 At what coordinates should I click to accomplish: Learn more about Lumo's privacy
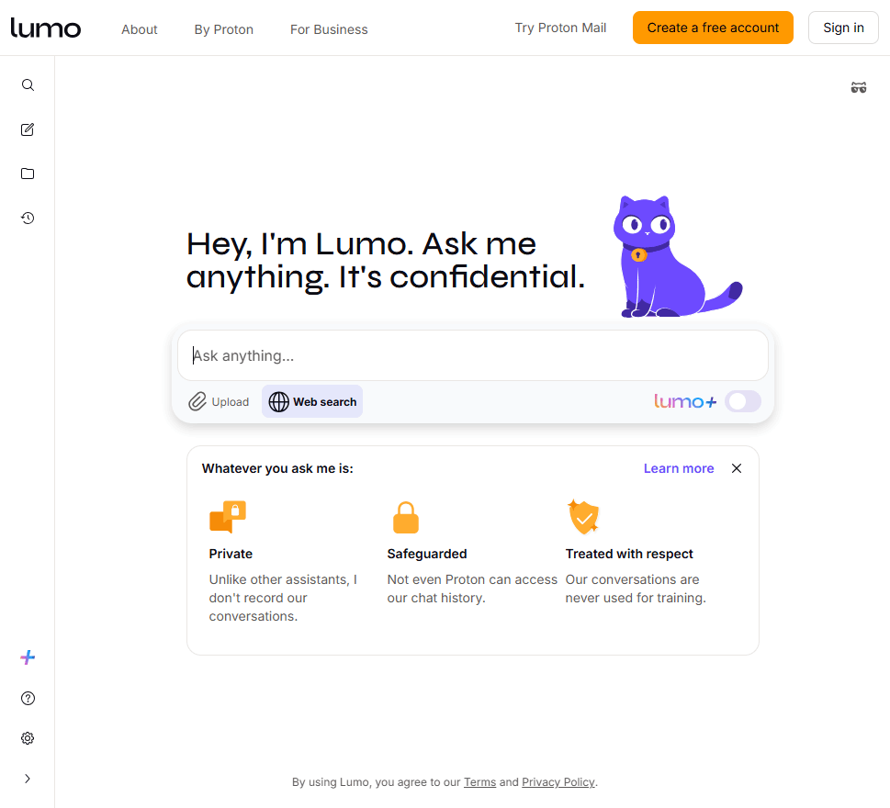coord(678,468)
